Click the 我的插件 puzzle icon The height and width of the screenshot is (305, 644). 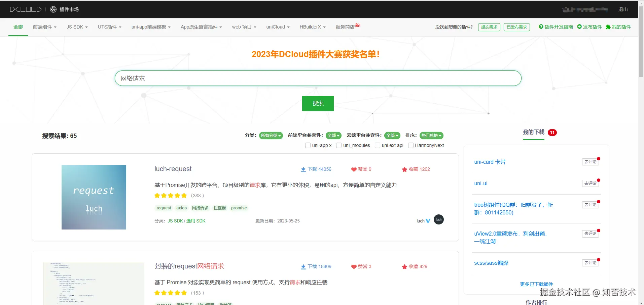[x=608, y=27]
